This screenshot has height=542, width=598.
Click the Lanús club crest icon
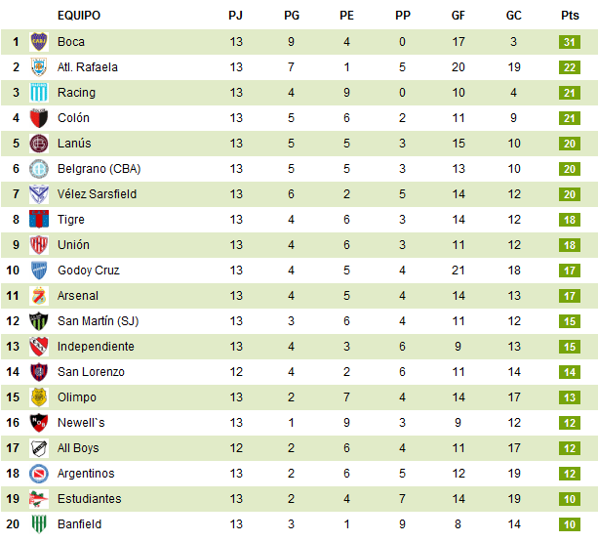click(x=39, y=144)
